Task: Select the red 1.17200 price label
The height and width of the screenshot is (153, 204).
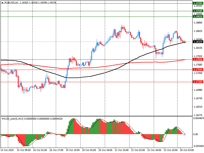Action: tap(198, 82)
